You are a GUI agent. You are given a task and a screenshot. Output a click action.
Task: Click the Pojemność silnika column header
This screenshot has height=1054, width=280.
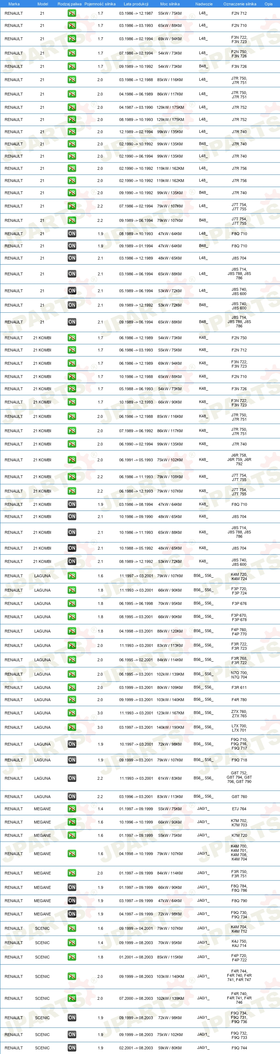(x=100, y=4)
